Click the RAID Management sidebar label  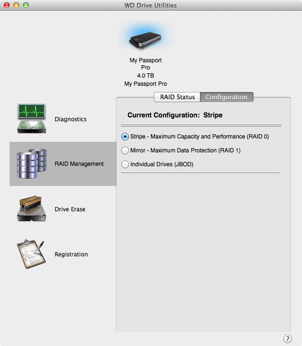[x=79, y=164]
